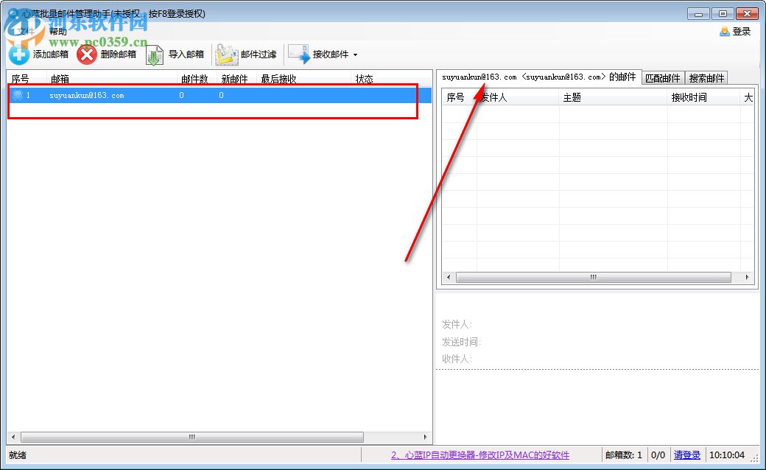Click the 就绪 status text

click(18, 455)
